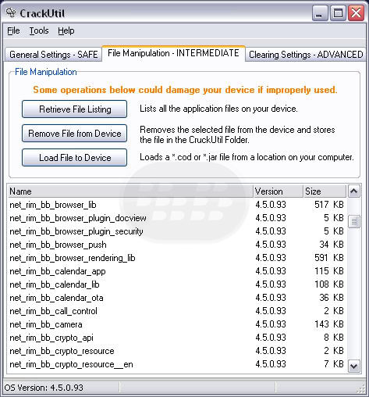The width and height of the screenshot is (369, 397).
Task: Select the net_rim_bb_browser_lib row
Action: click(177, 205)
